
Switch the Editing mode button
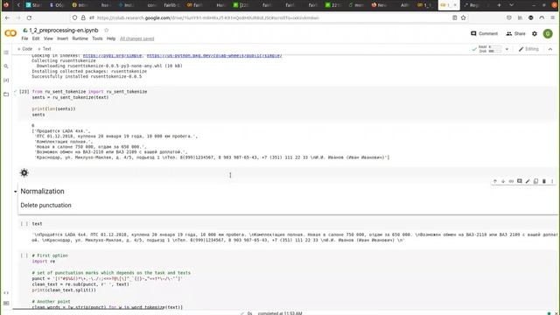[x=528, y=49]
